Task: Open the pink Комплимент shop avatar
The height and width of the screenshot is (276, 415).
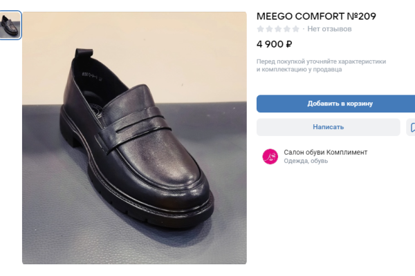Action: tap(270, 157)
